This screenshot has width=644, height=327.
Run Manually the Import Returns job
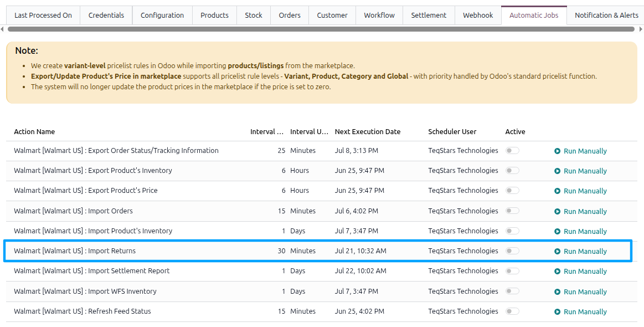tap(580, 251)
